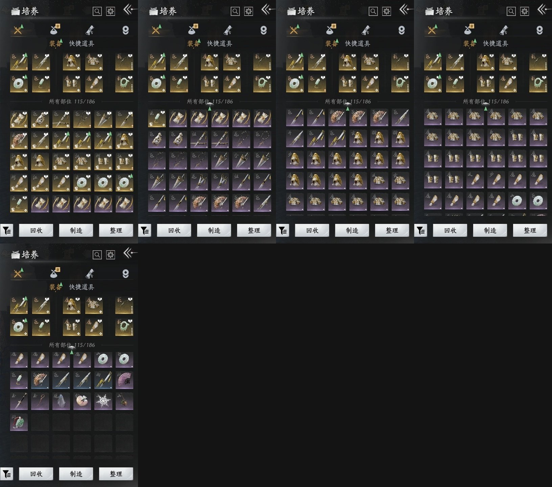Switch to 装备 tab in third top panel
Image resolution: width=552 pixels, height=487 pixels.
(x=331, y=43)
